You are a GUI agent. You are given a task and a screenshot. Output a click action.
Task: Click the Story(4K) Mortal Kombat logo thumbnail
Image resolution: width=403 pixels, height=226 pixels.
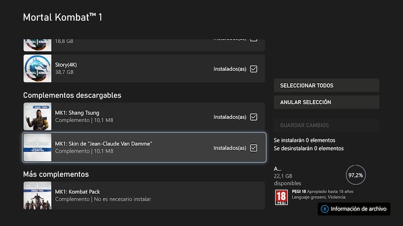point(38,69)
